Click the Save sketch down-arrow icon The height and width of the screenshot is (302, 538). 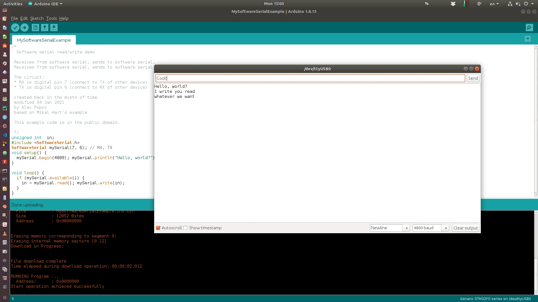54,27
